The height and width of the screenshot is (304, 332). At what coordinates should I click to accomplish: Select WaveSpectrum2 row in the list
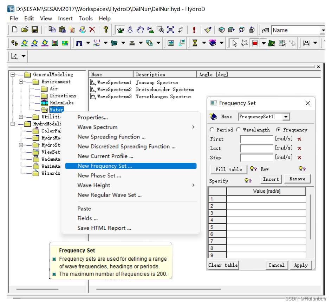(142, 89)
